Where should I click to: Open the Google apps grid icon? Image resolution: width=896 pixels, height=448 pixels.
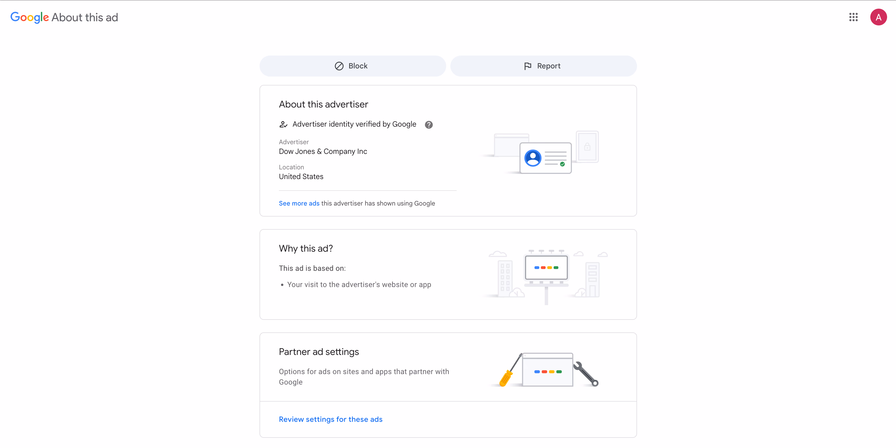[x=853, y=17]
